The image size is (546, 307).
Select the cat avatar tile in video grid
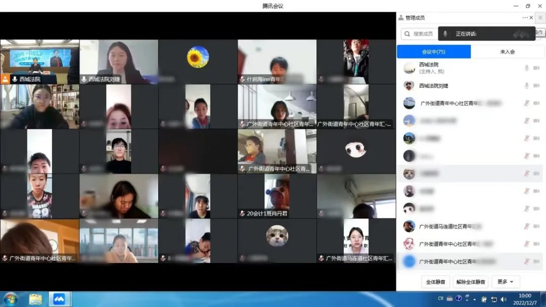277,240
